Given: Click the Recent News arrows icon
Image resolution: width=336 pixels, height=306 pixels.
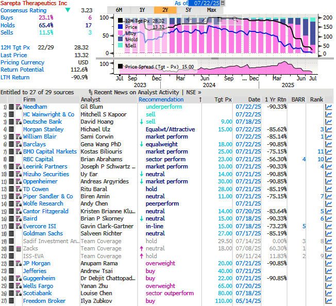Looking at the screenshot, I should click(x=90, y=92).
